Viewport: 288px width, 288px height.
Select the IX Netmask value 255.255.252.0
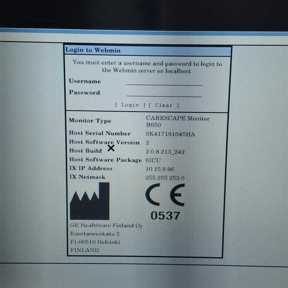click(165, 178)
